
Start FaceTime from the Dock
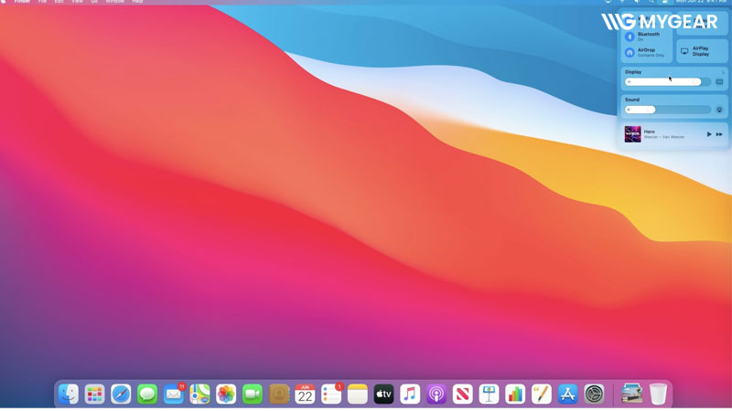click(253, 395)
